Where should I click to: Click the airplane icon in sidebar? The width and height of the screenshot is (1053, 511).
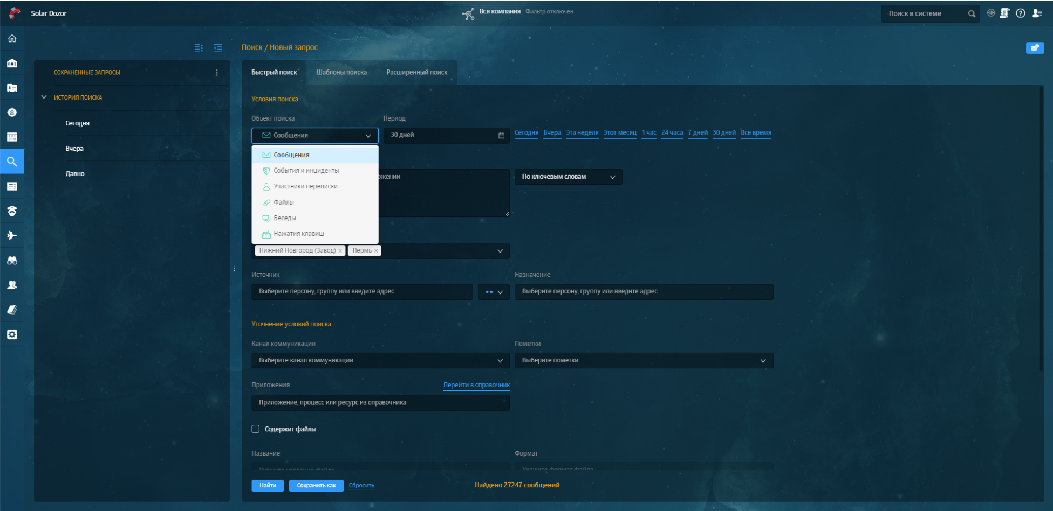pos(12,235)
